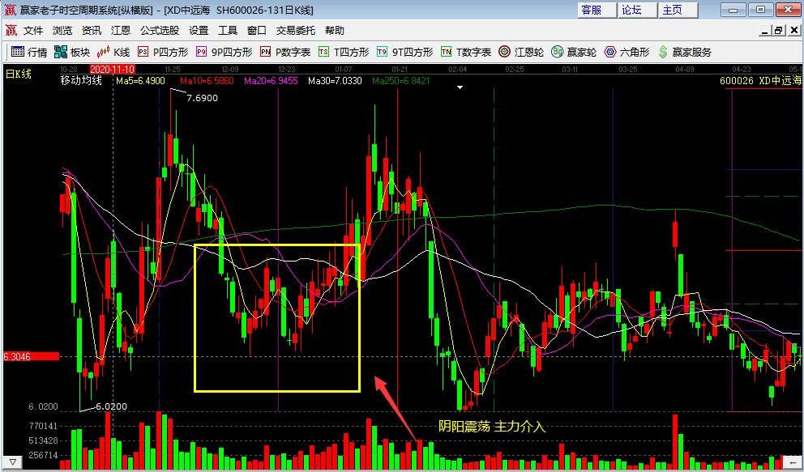
Task: Select the Ma250 indicator value
Action: 401,81
